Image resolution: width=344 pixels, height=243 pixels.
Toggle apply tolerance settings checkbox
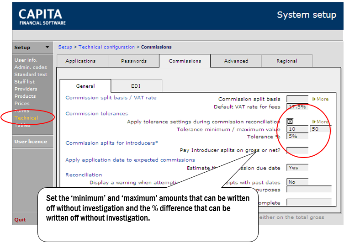290,121
